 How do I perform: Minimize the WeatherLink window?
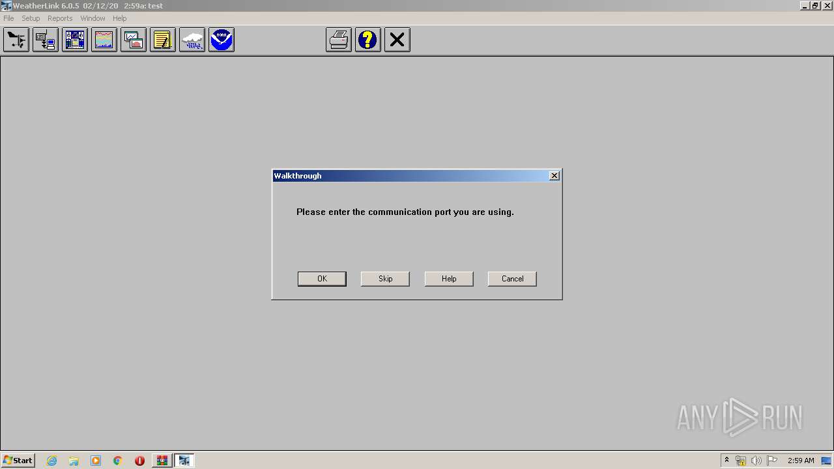pos(805,6)
